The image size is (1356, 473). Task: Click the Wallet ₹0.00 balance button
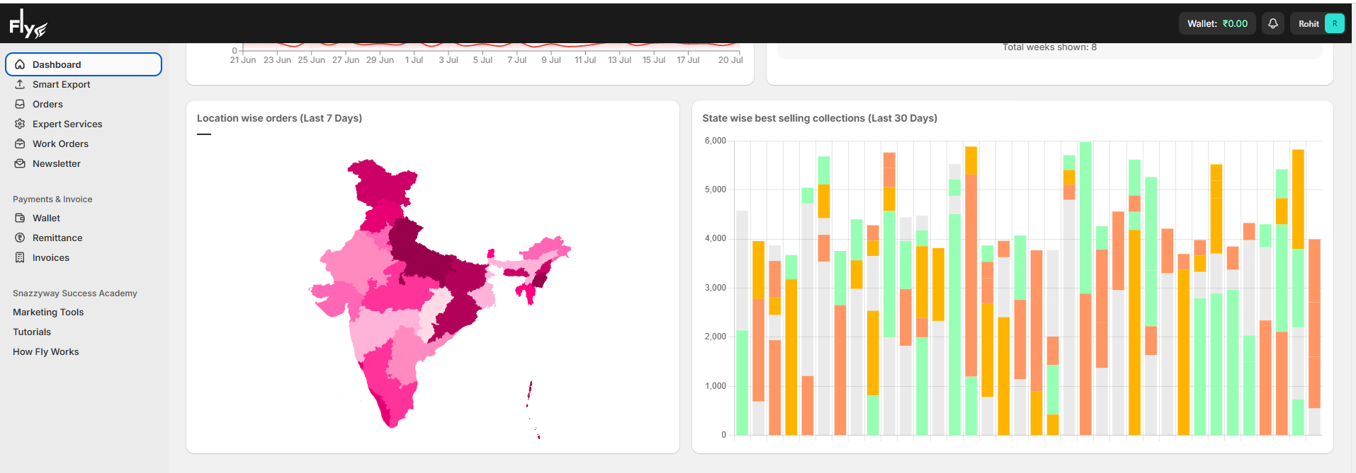click(x=1217, y=23)
